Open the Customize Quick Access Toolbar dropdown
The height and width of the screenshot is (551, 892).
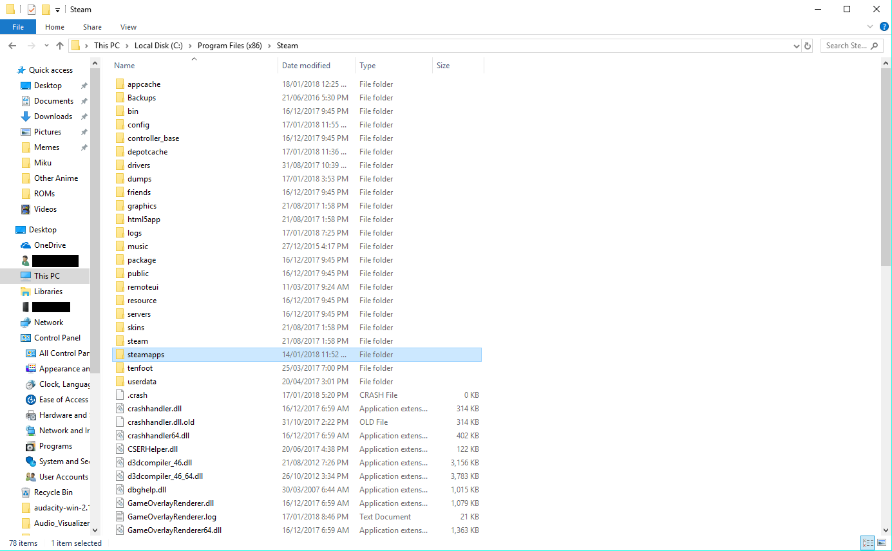57,10
